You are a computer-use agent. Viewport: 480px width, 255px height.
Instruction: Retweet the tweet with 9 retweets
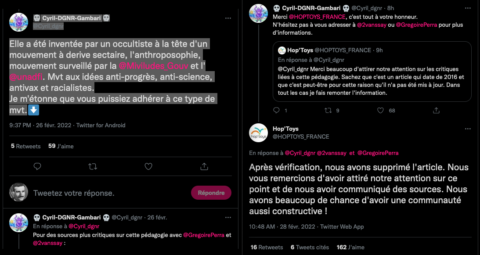[328, 110]
